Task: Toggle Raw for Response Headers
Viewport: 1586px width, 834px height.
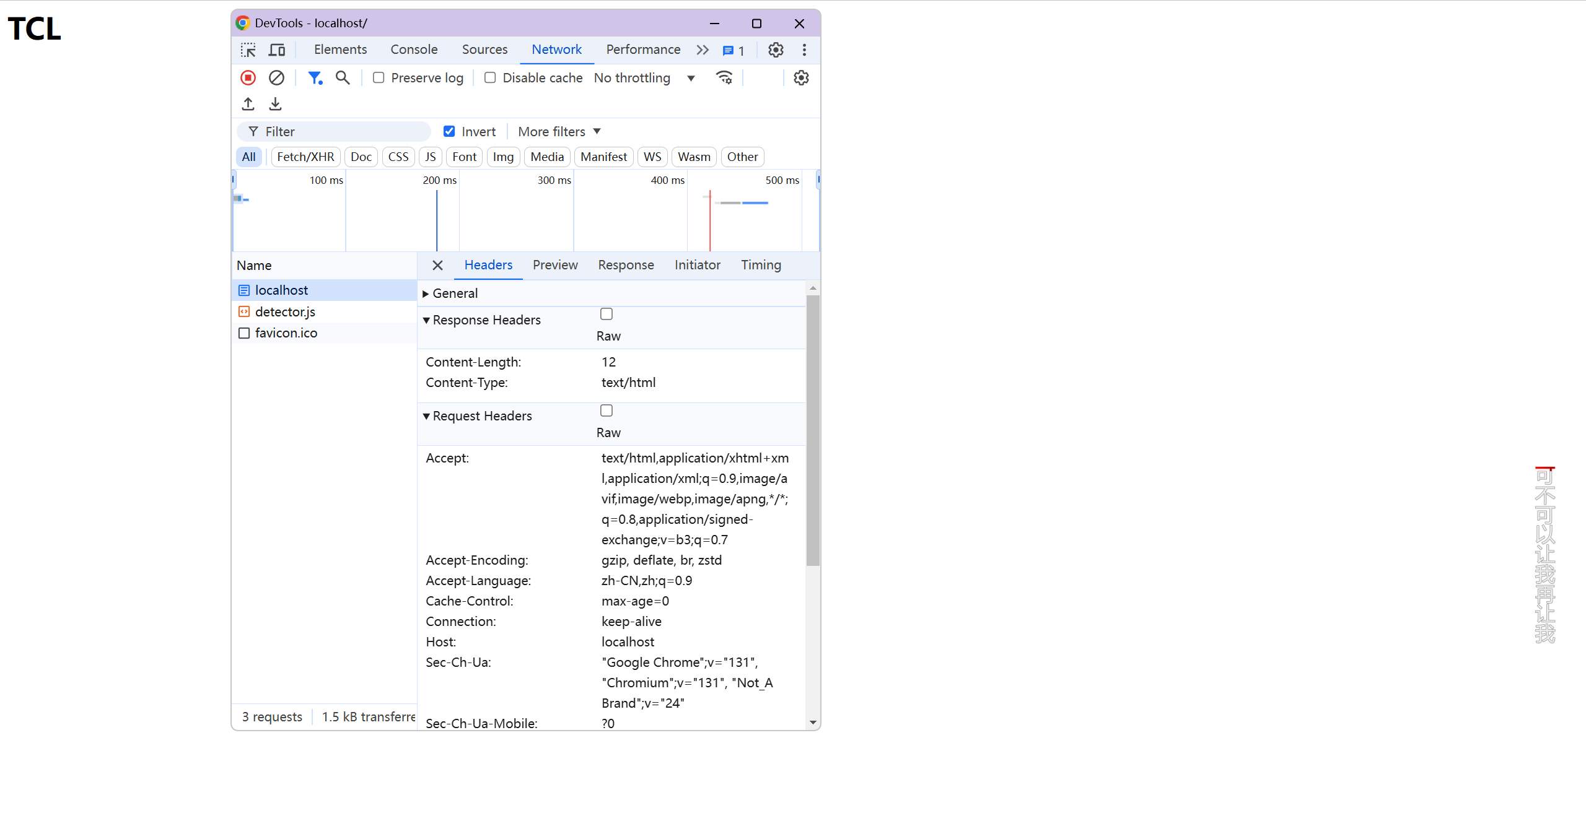Action: coord(607,315)
